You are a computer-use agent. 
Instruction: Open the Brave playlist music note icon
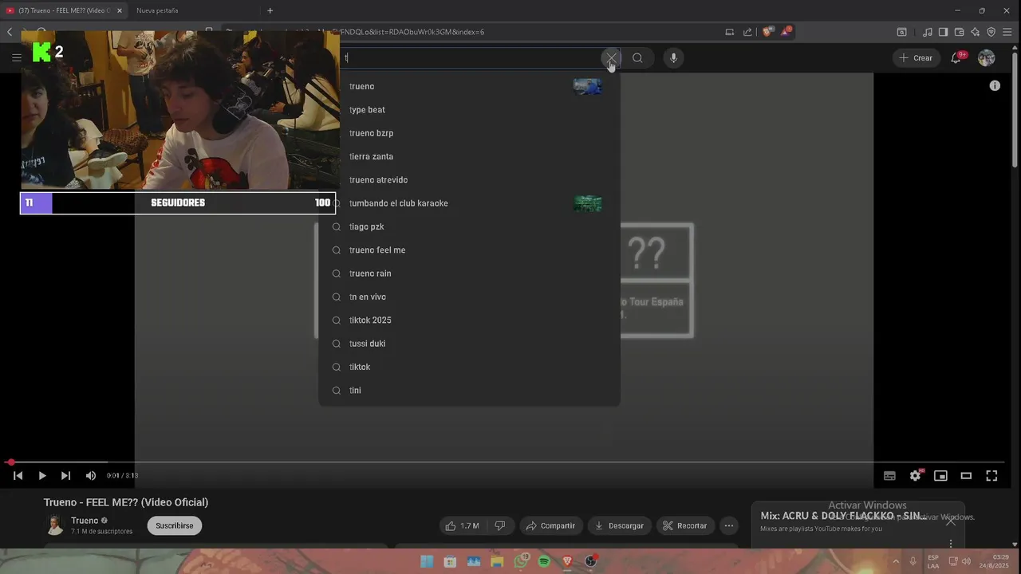tap(927, 32)
